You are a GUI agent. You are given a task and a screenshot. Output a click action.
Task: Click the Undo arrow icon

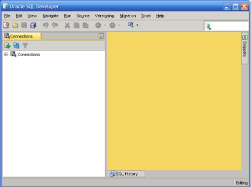click(x=46, y=25)
